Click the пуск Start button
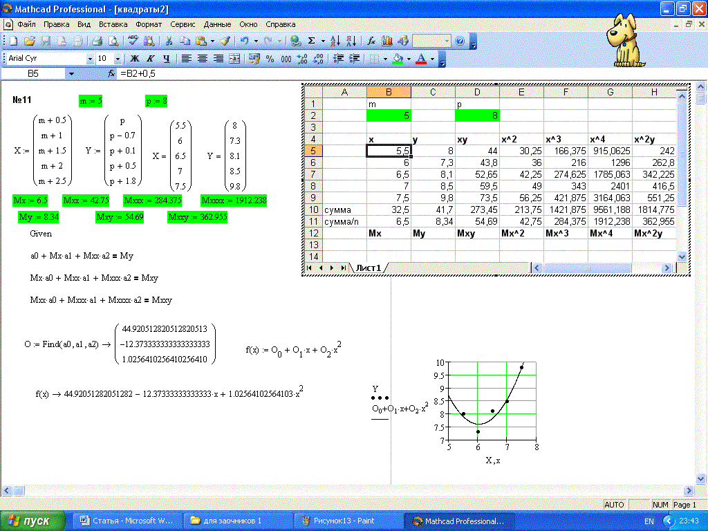This screenshot has width=708, height=531. tap(33, 520)
